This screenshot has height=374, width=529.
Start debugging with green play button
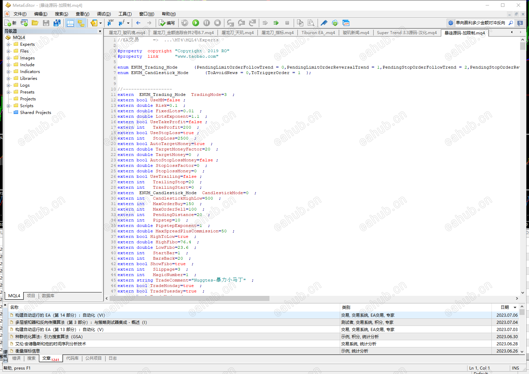pyautogui.click(x=196, y=23)
